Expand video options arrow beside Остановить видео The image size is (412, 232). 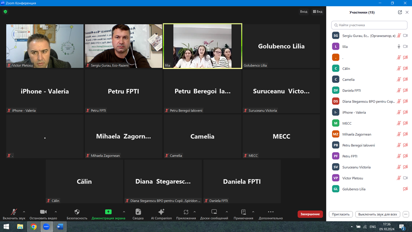(x=56, y=212)
